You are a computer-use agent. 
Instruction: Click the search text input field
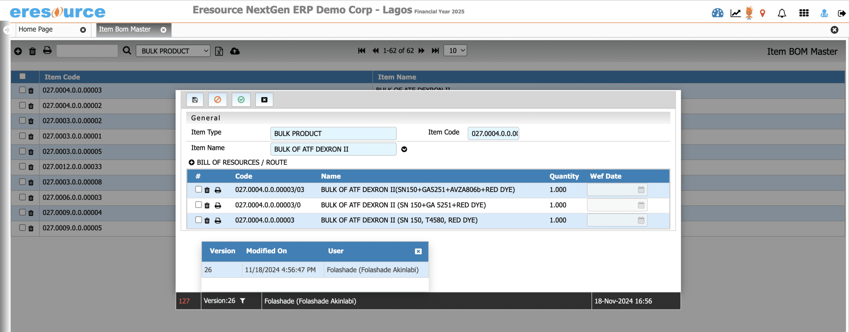(87, 51)
